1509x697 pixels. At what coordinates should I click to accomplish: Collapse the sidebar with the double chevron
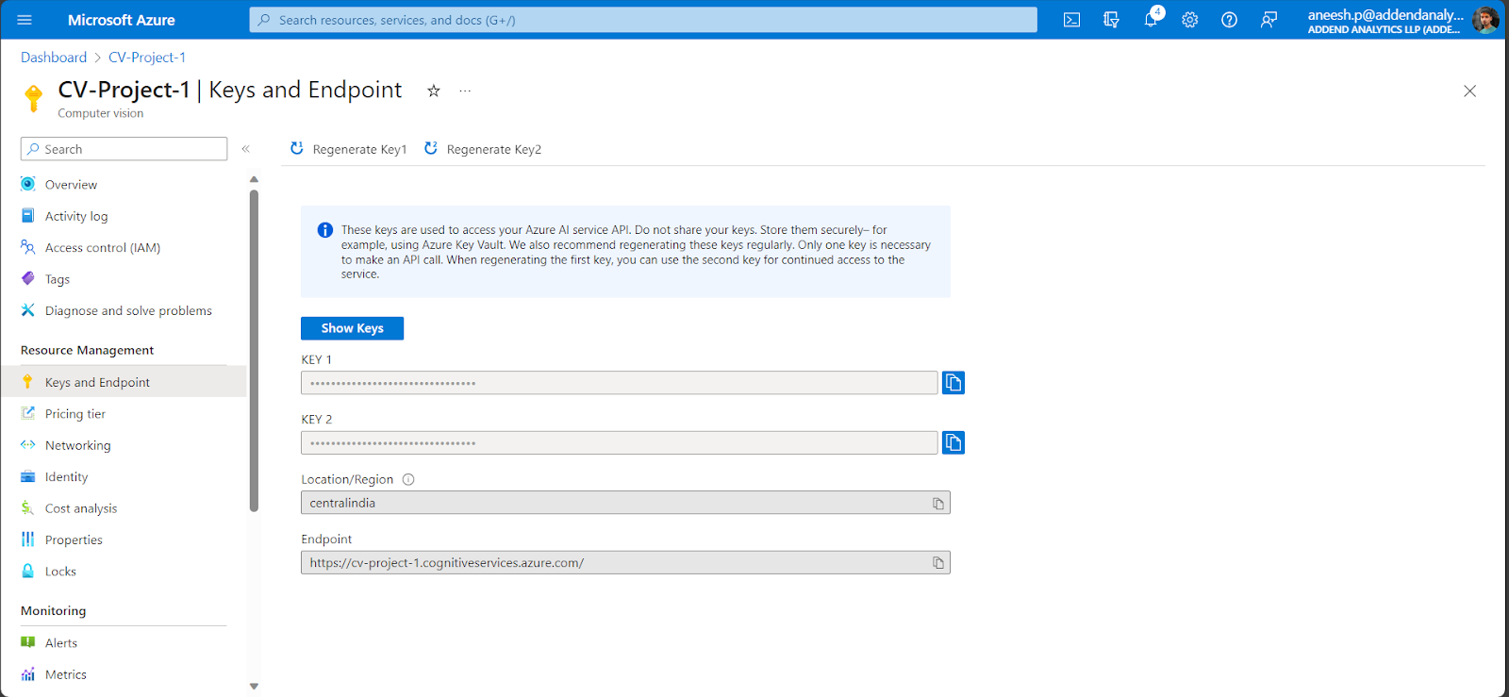245,149
